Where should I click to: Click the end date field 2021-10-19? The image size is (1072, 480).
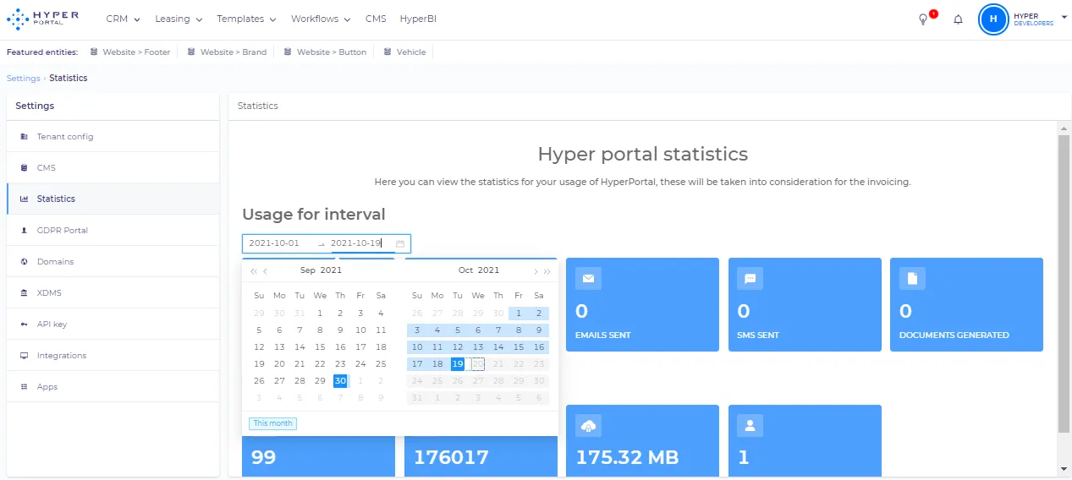click(361, 243)
